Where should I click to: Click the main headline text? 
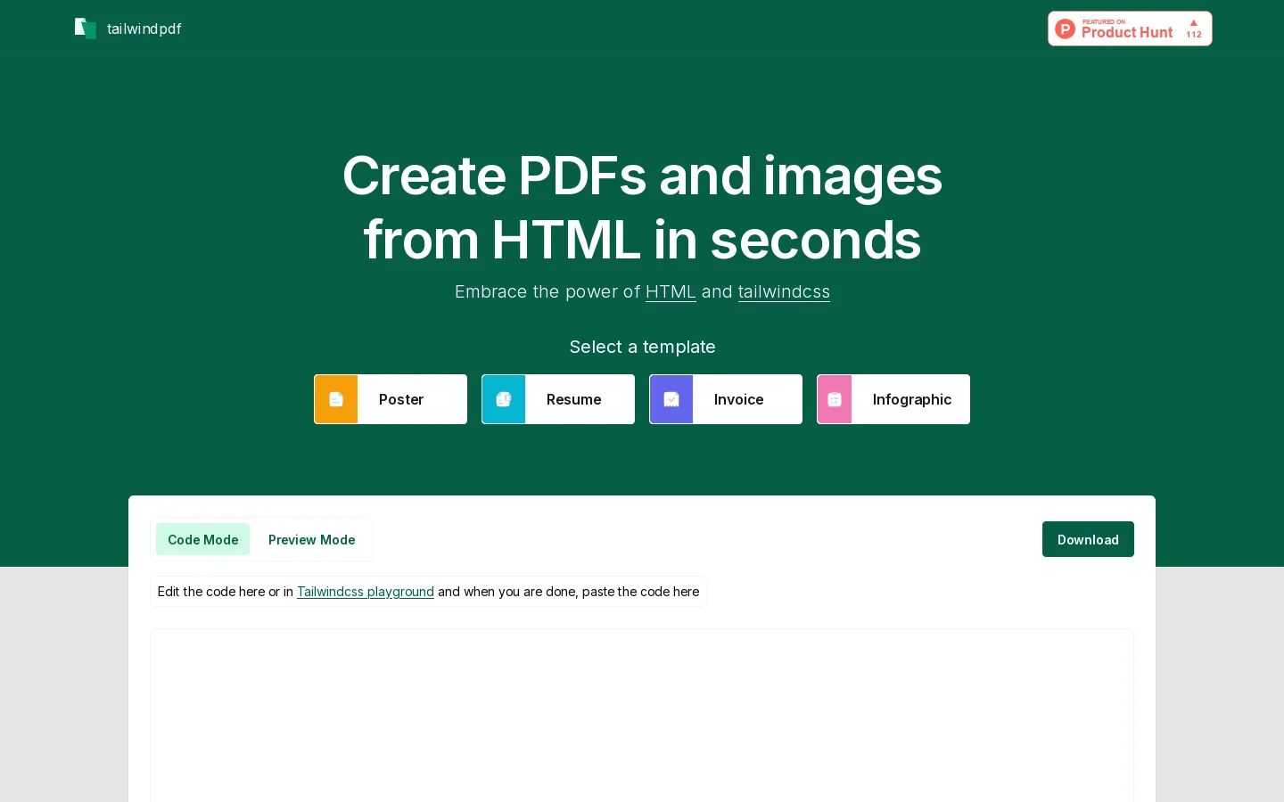tap(642, 208)
